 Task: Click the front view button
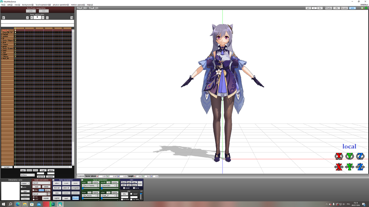click(124, 182)
